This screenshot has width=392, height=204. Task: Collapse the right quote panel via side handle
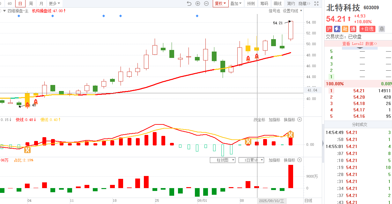322,143
